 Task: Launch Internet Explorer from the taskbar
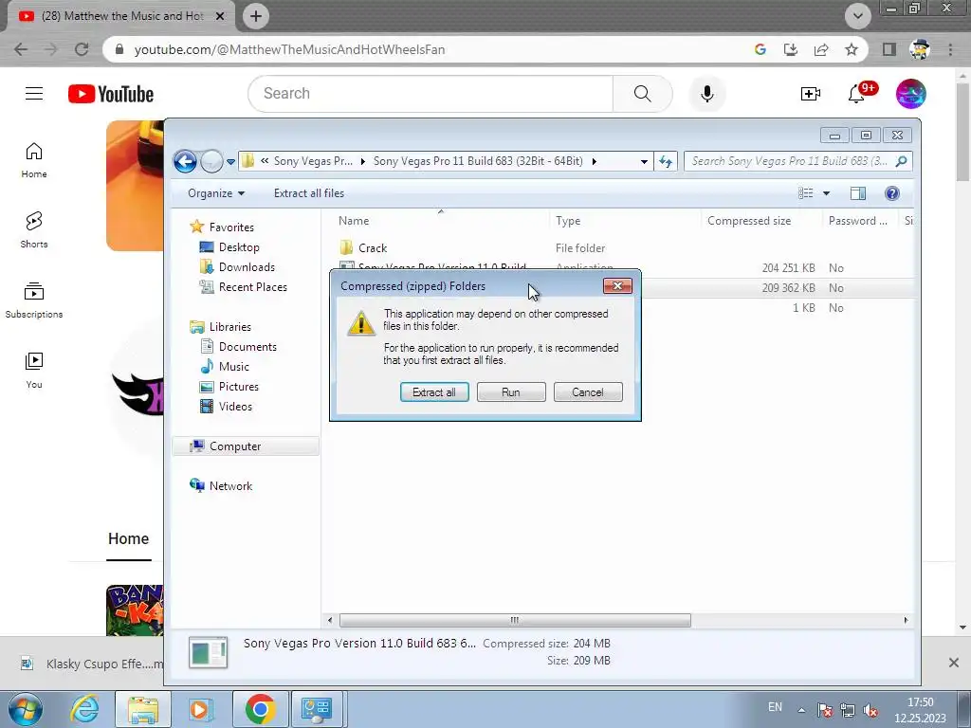click(x=83, y=709)
